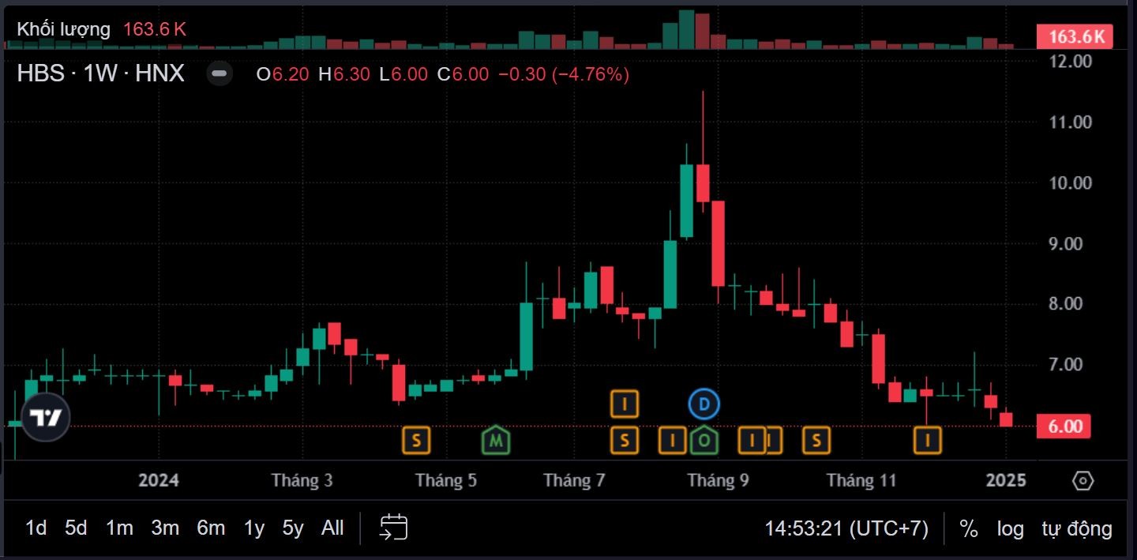Collapse the HBS legend with minus button
Screen dimensions: 1137x560
tap(220, 73)
